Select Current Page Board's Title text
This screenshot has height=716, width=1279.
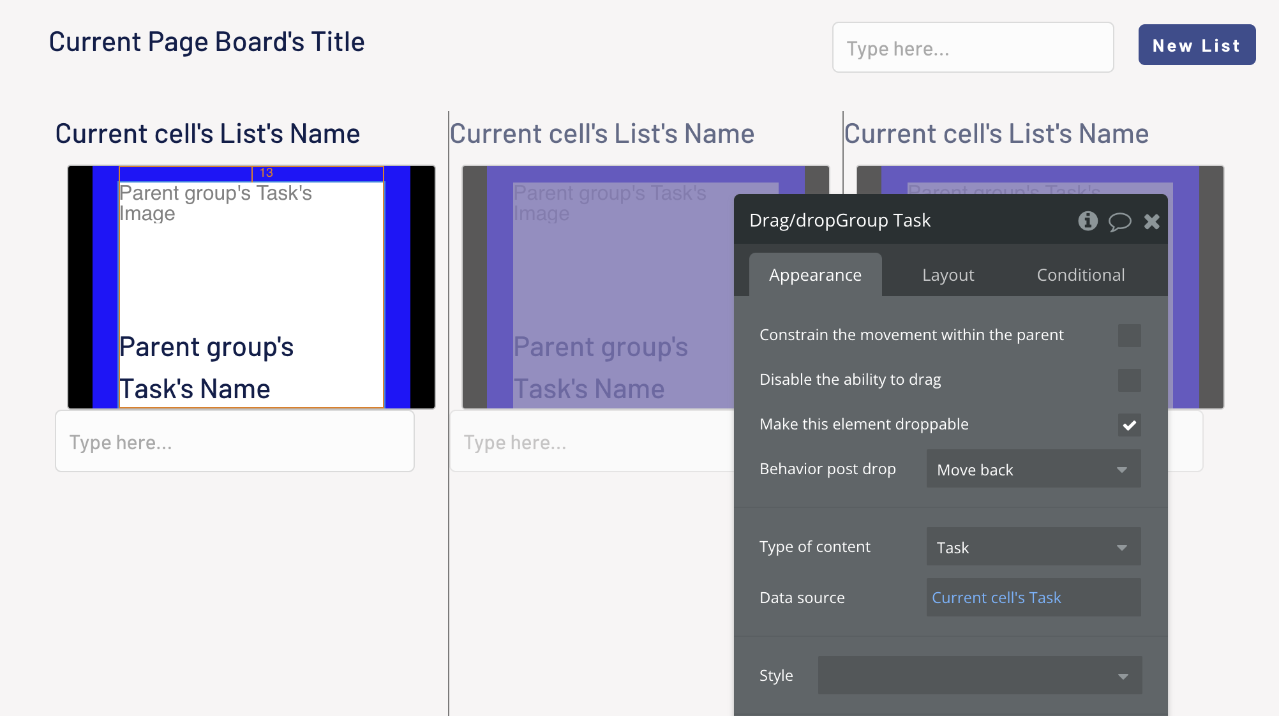coord(207,42)
